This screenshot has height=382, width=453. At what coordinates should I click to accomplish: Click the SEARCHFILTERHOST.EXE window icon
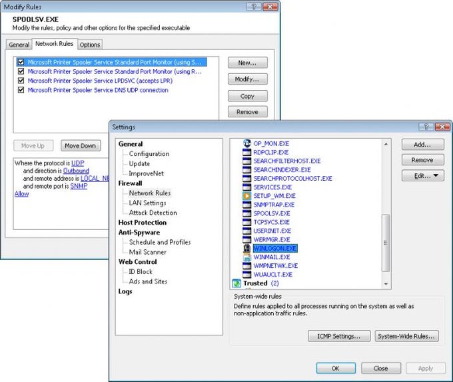(x=246, y=161)
